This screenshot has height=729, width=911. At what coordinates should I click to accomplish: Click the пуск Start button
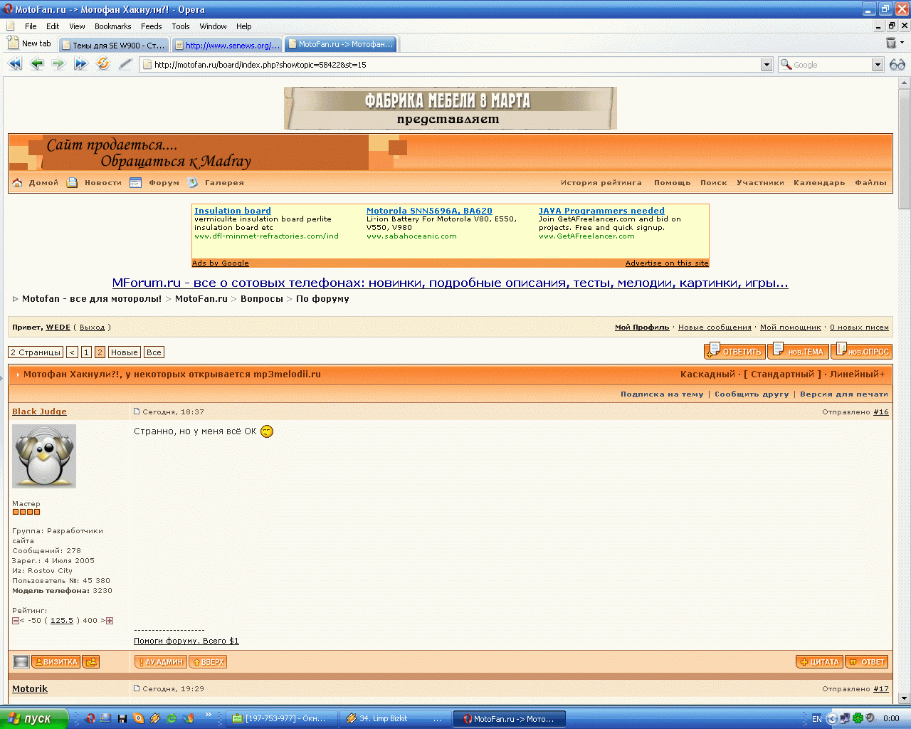click(34, 719)
